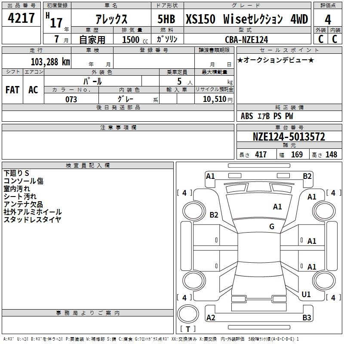Screen dimensions: 344x344
Task: Click the exterior grade C under 外装
Action: (x=321, y=39)
